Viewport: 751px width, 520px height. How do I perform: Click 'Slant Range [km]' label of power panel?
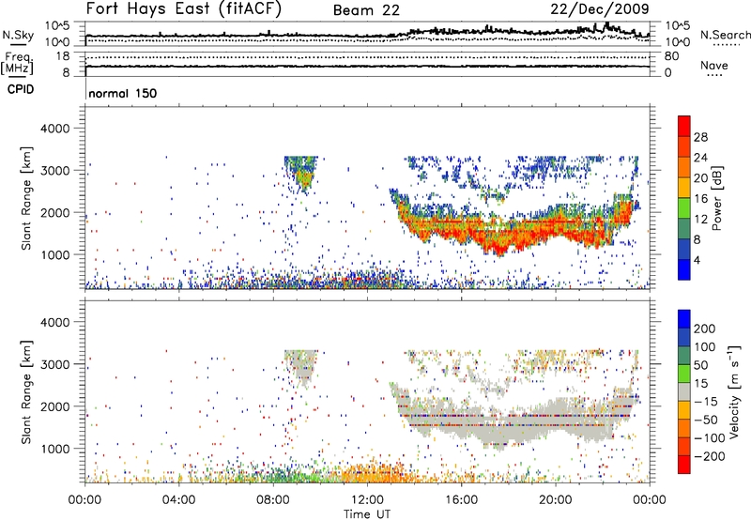pos(27,198)
